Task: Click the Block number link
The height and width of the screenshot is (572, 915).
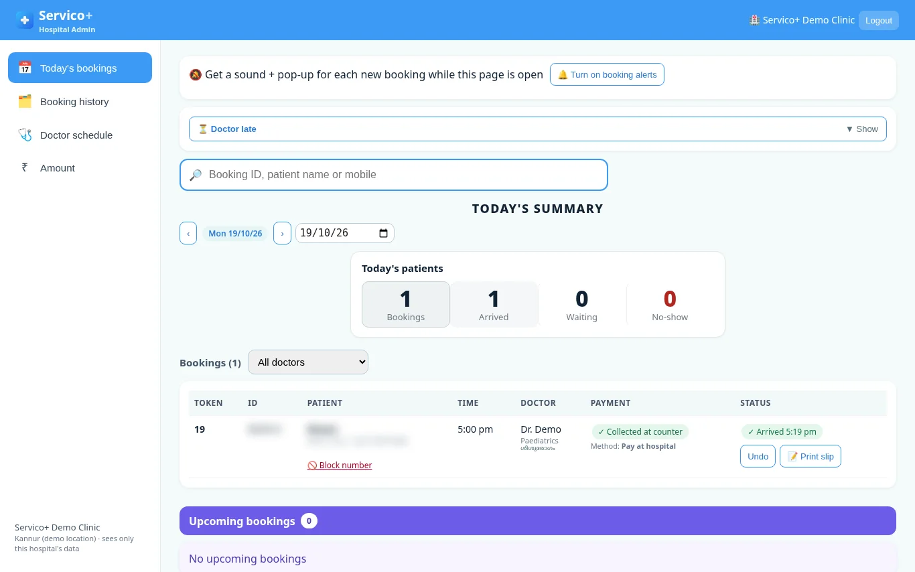Action: coord(340,465)
